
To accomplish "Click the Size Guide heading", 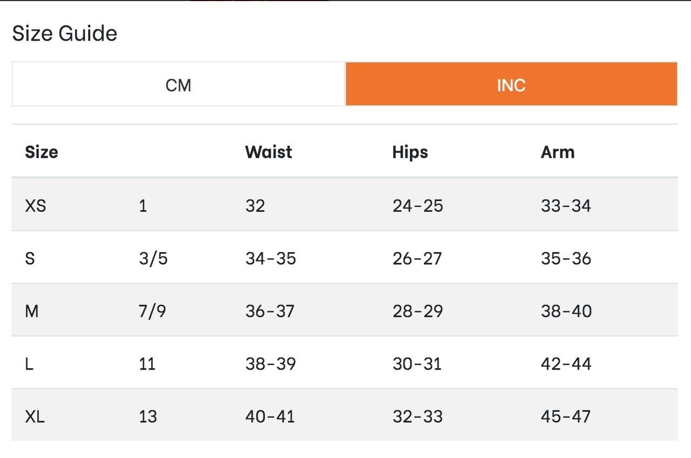I will (65, 33).
